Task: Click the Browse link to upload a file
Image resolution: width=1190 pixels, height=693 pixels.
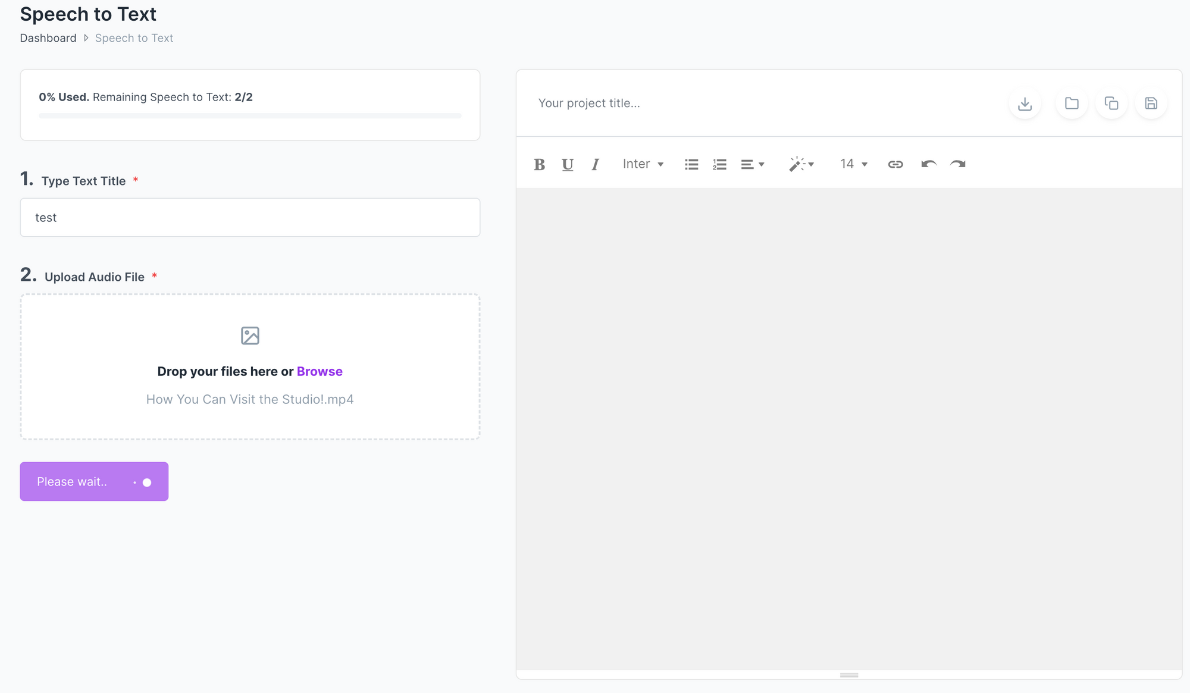Action: pos(320,371)
